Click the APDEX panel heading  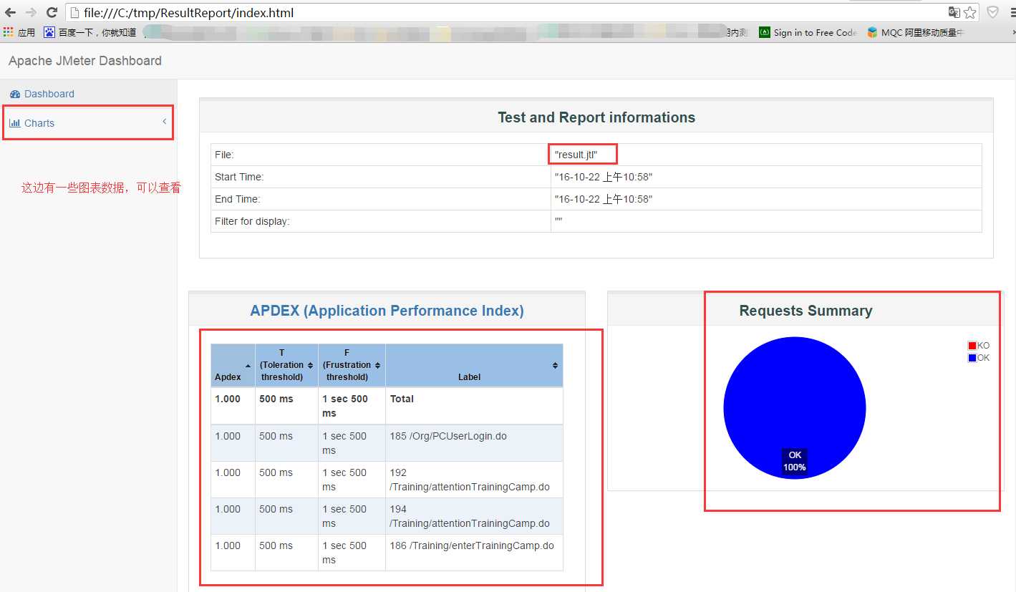pos(387,311)
